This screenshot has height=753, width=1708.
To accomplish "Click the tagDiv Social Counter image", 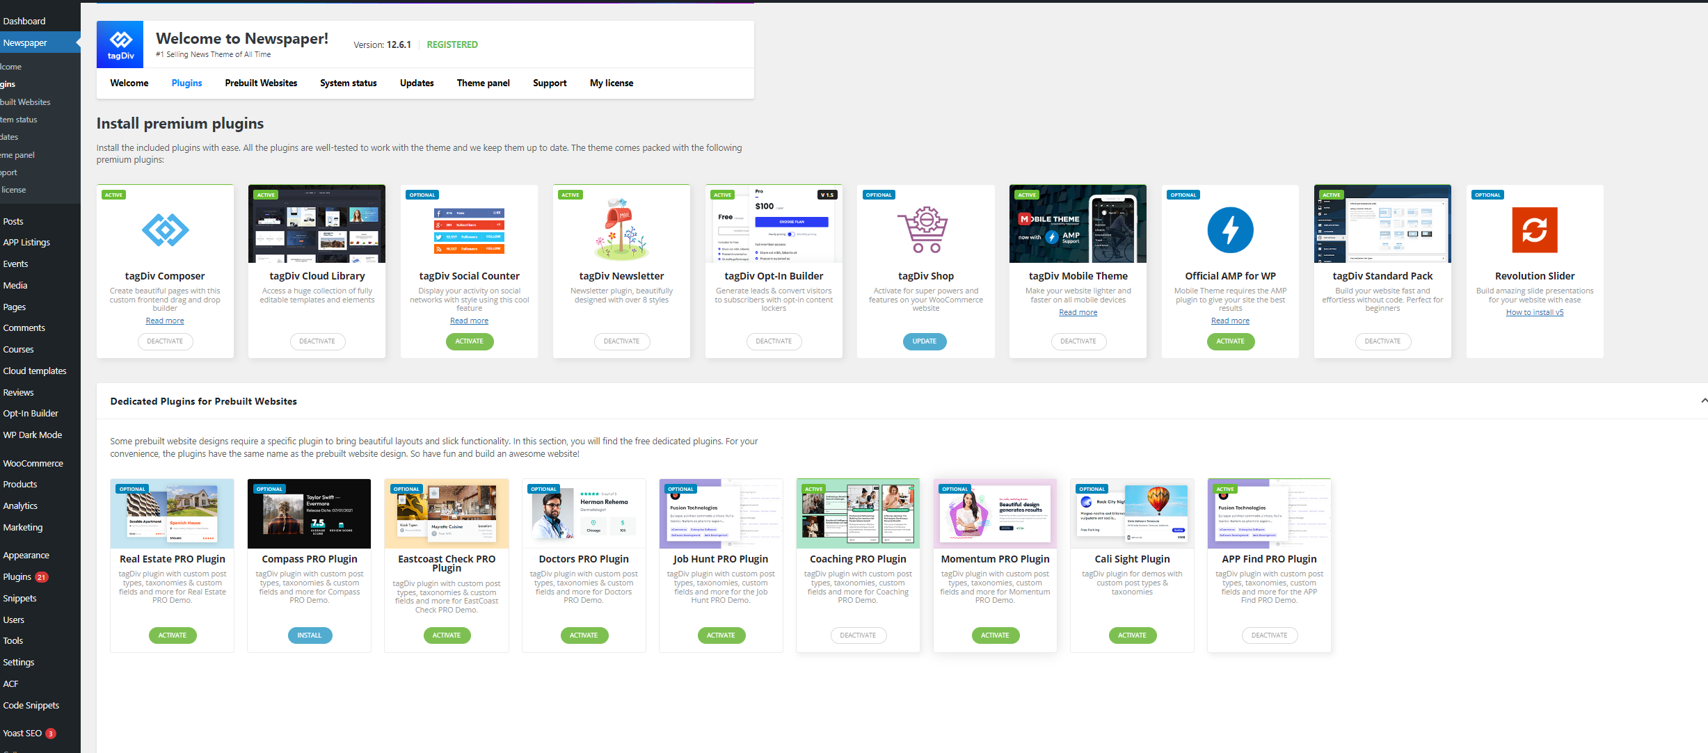I will tap(469, 231).
